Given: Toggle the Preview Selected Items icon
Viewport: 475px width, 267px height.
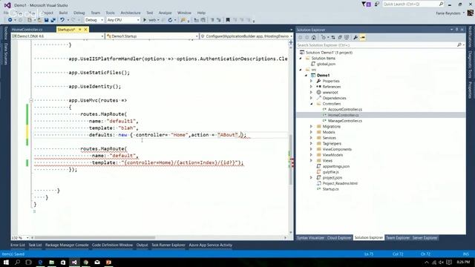Looking at the screenshot, I should pyautogui.click(x=363, y=38).
